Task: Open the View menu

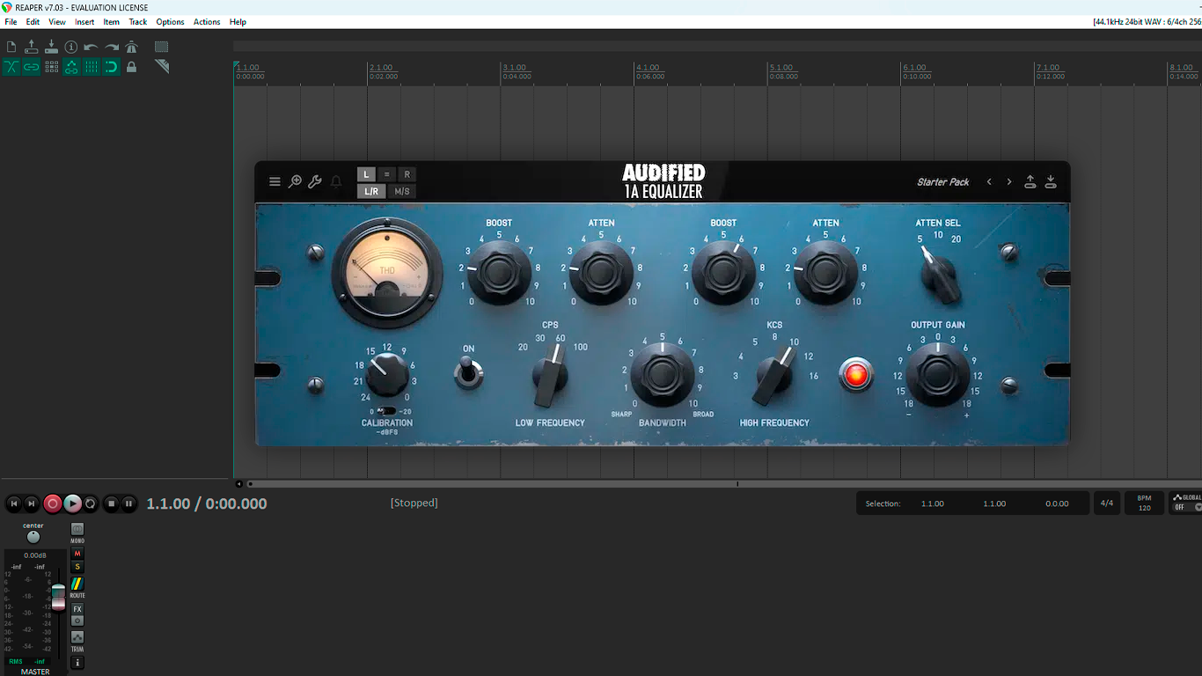Action: point(57,22)
